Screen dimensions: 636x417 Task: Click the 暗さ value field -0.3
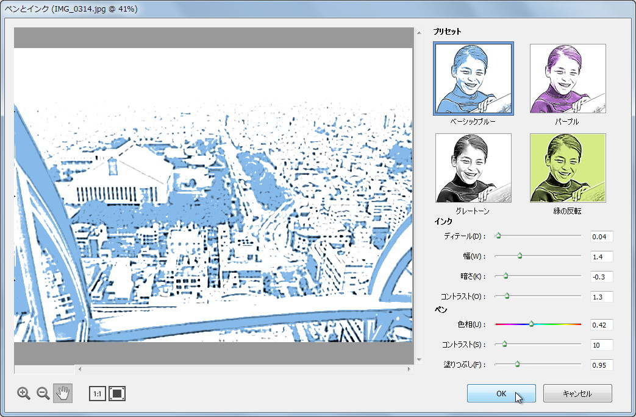[x=601, y=277]
